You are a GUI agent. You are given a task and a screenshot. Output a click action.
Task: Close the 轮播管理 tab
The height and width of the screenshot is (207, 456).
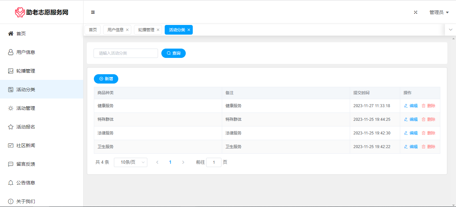[158, 30]
